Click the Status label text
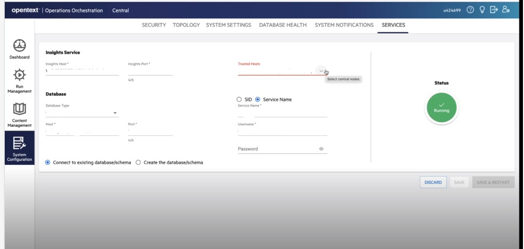Screen dimensions: 524x249 click(441, 82)
